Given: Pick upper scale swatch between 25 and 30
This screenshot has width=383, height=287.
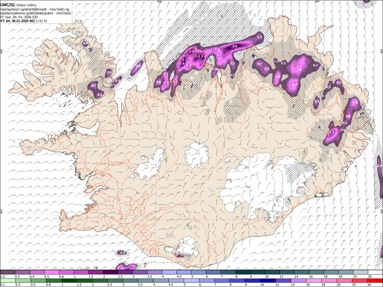Looking at the screenshot, I should [361, 272].
